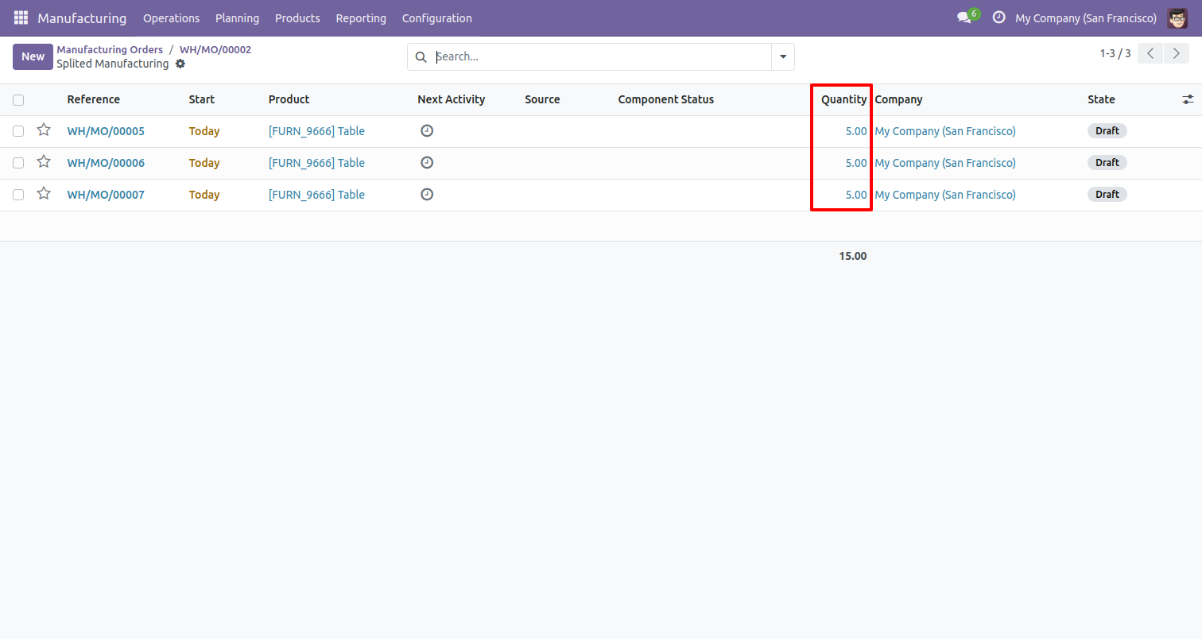The width and height of the screenshot is (1202, 639).
Task: Star favorite for WH/MO/00006
Action: 44,162
